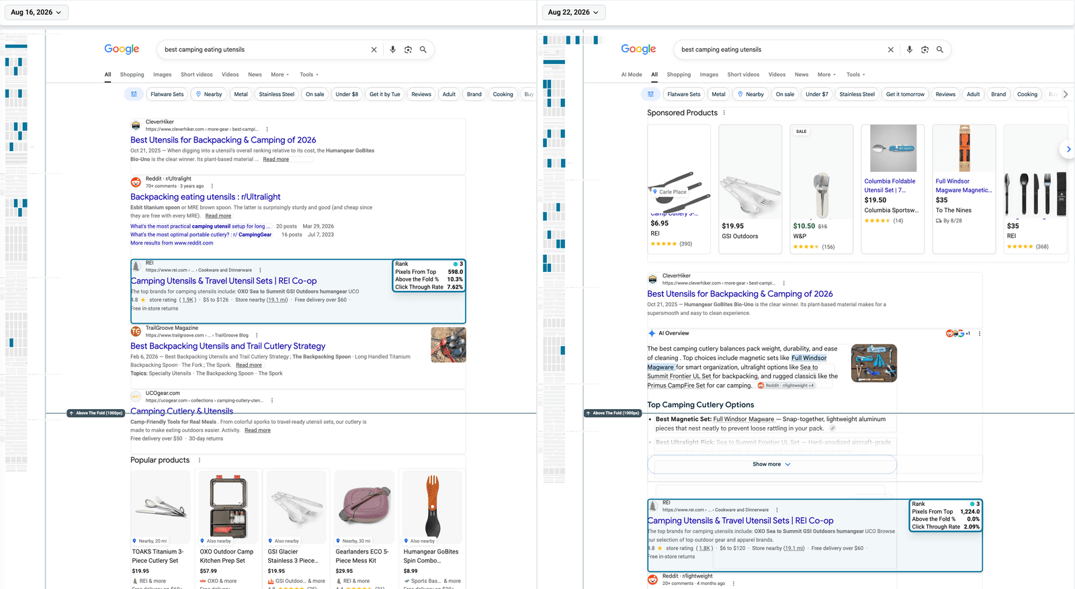The image size is (1075, 589).
Task: Click the microphone voice search icon in the Aug 22 pane
Action: [910, 50]
